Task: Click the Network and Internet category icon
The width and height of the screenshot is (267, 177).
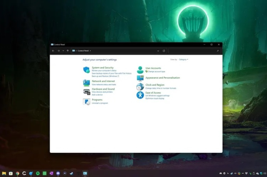Action: click(87, 83)
